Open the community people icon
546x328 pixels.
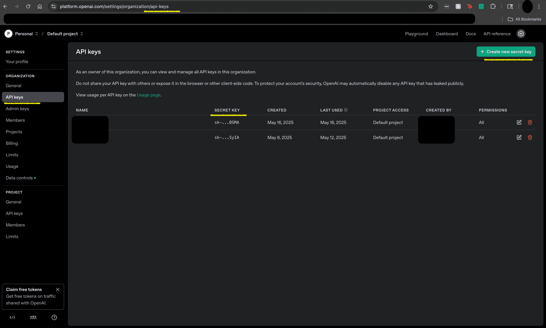[33, 317]
